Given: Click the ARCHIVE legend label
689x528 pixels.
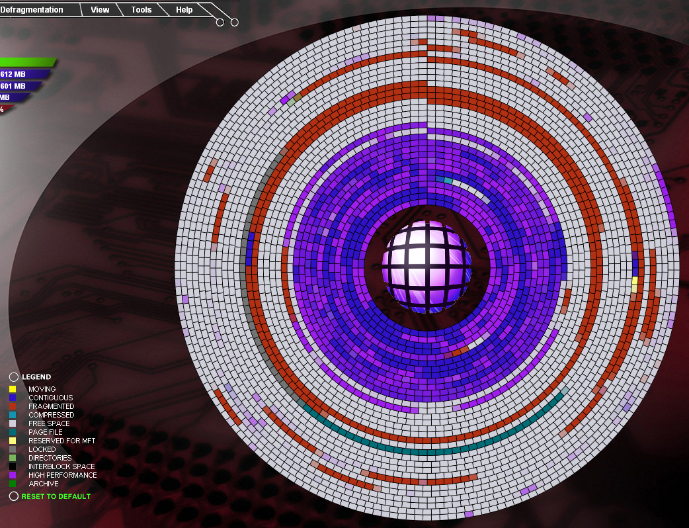Looking at the screenshot, I should (x=44, y=484).
